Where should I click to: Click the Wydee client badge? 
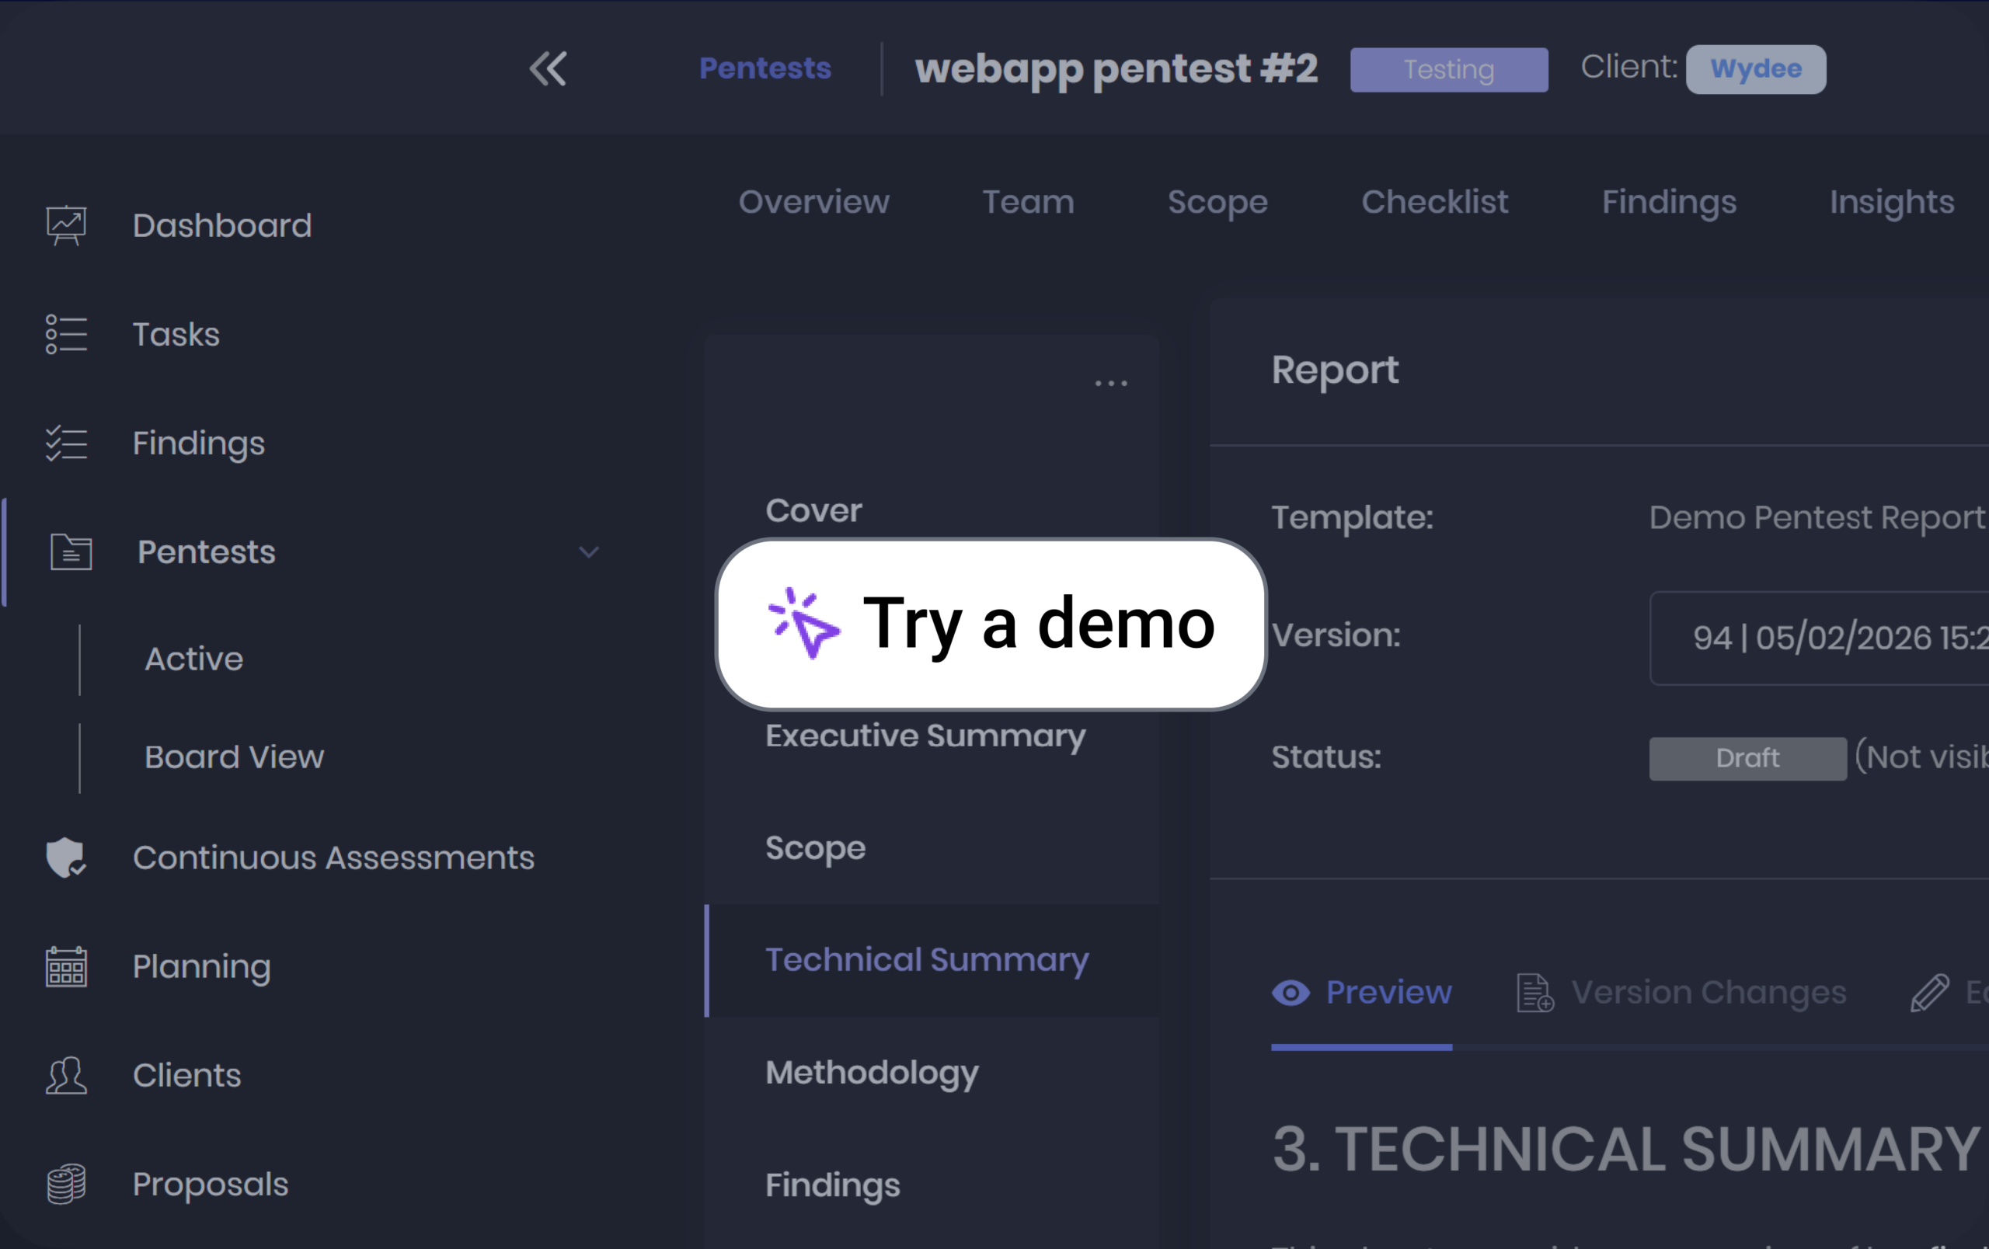pos(1756,68)
